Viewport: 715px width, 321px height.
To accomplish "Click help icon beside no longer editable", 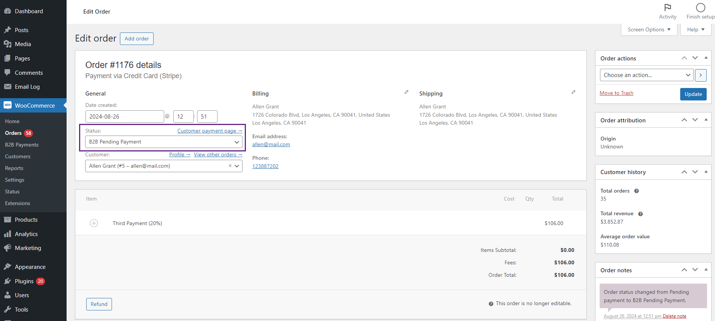I will [491, 304].
